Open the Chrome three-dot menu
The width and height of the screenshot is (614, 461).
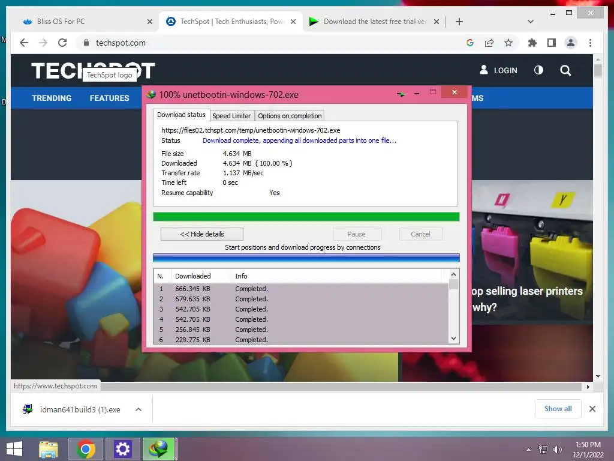(x=590, y=43)
